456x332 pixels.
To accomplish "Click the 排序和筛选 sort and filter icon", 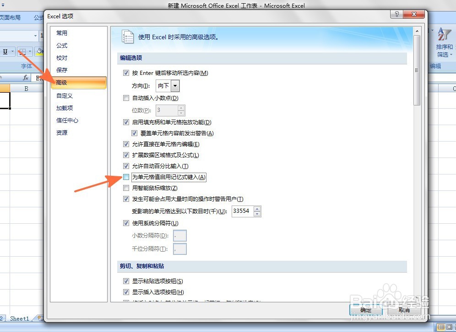I will tap(444, 35).
